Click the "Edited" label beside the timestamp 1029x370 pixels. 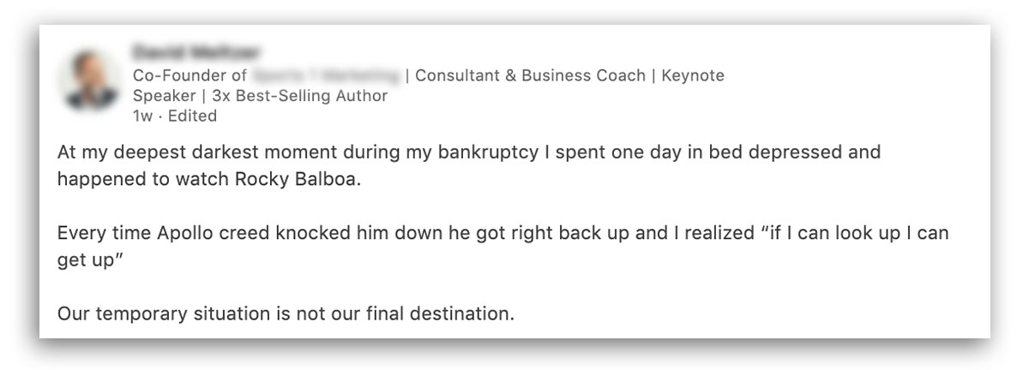[x=192, y=116]
